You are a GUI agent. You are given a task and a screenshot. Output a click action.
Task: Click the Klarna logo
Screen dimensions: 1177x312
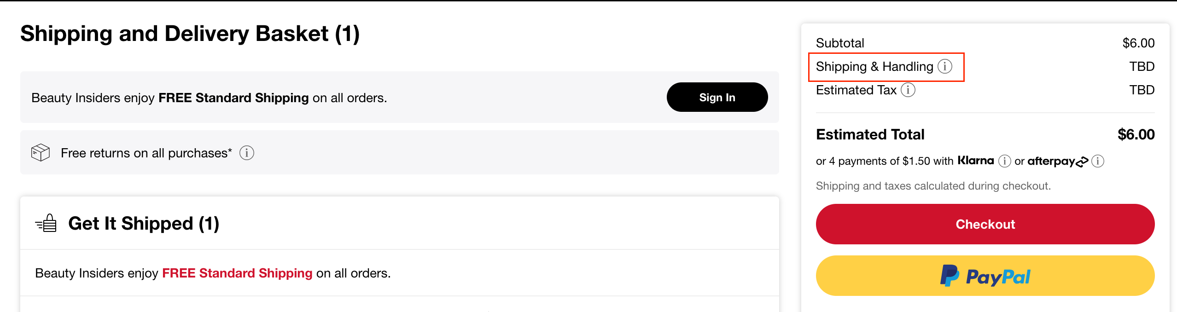(x=976, y=161)
